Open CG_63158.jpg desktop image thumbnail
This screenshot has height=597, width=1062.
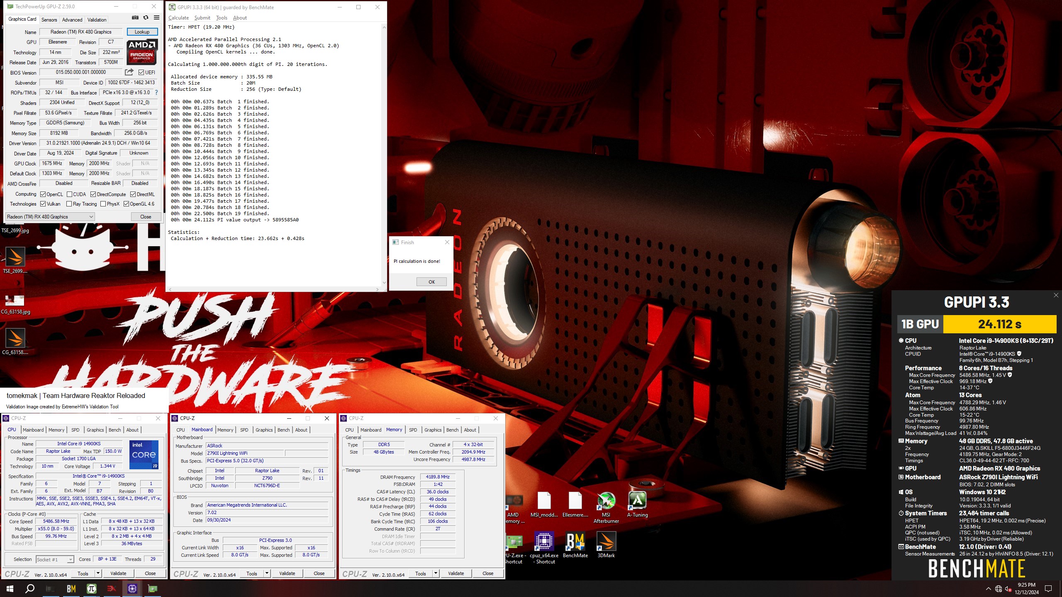click(x=15, y=304)
